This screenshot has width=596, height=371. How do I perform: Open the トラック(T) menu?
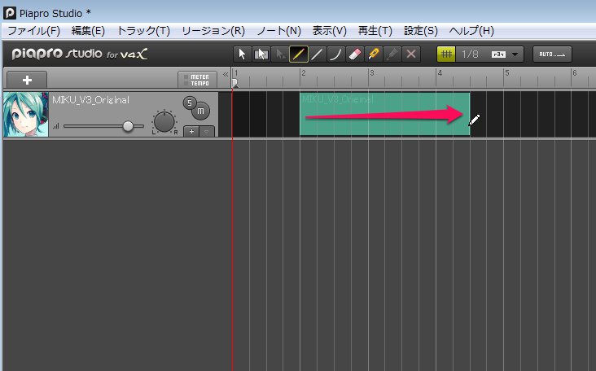tap(143, 31)
